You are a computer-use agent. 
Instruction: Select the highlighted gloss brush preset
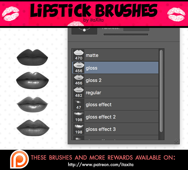pos(115,68)
